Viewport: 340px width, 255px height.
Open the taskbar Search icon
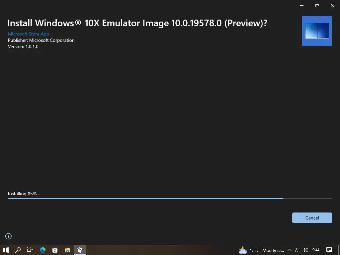(x=18, y=250)
